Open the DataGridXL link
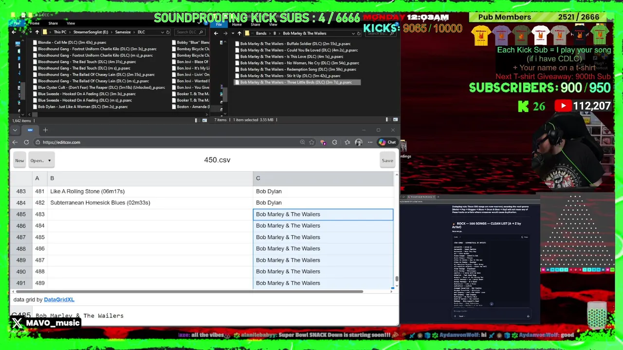 [x=59, y=300]
